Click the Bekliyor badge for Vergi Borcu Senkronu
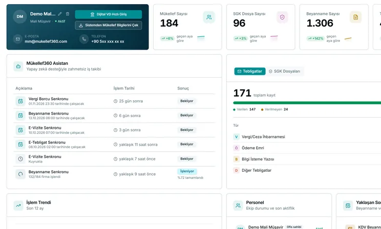The image size is (381, 229). [x=186, y=101]
